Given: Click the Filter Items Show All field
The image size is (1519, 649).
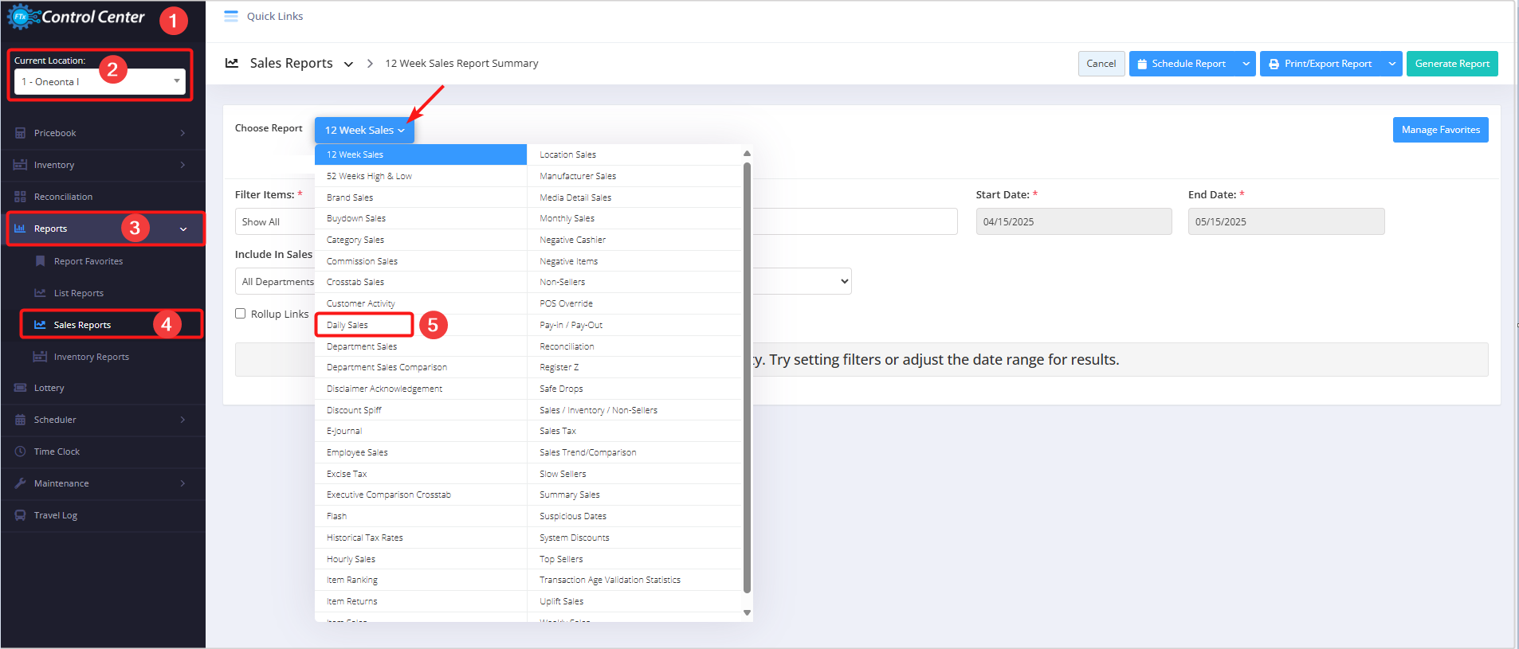Looking at the screenshot, I should (x=275, y=221).
